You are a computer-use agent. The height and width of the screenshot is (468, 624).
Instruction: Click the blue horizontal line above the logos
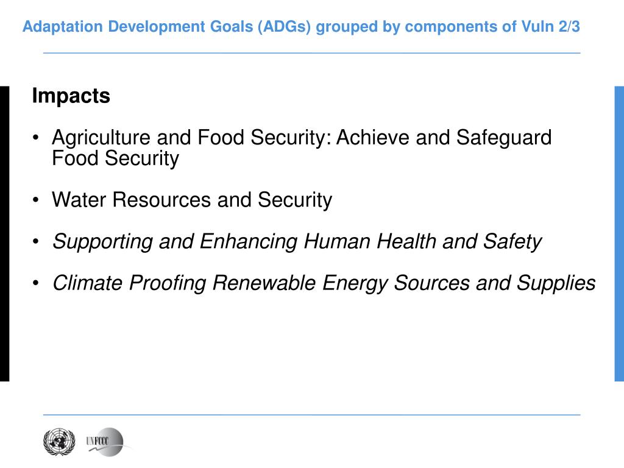click(x=311, y=414)
